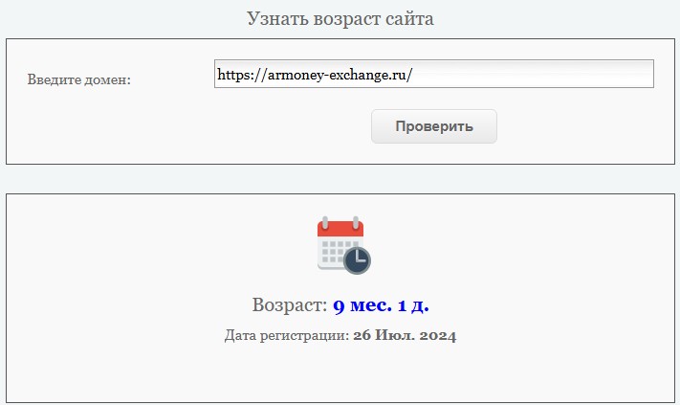
Task: Click the "Дата регистрации:" label
Action: 287,335
